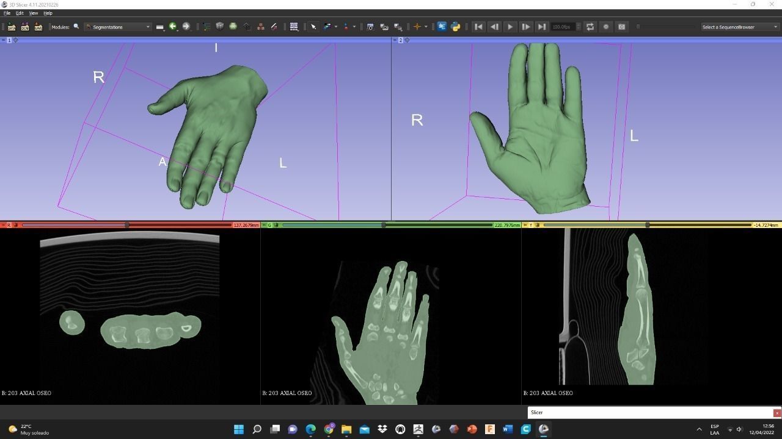Open the view layout selector icon
Viewport: 782px width, 439px height.
pyautogui.click(x=294, y=27)
